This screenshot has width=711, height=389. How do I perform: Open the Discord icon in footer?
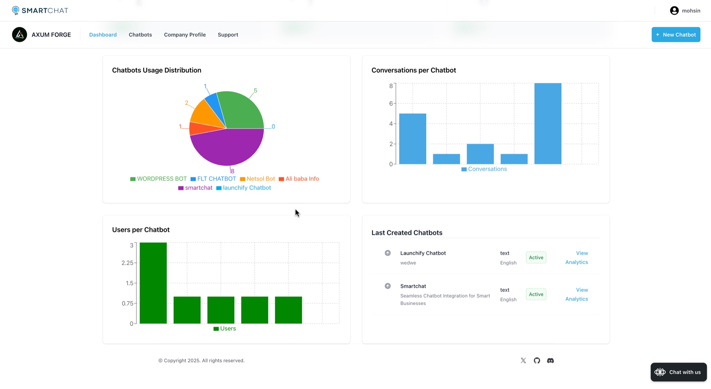point(550,360)
